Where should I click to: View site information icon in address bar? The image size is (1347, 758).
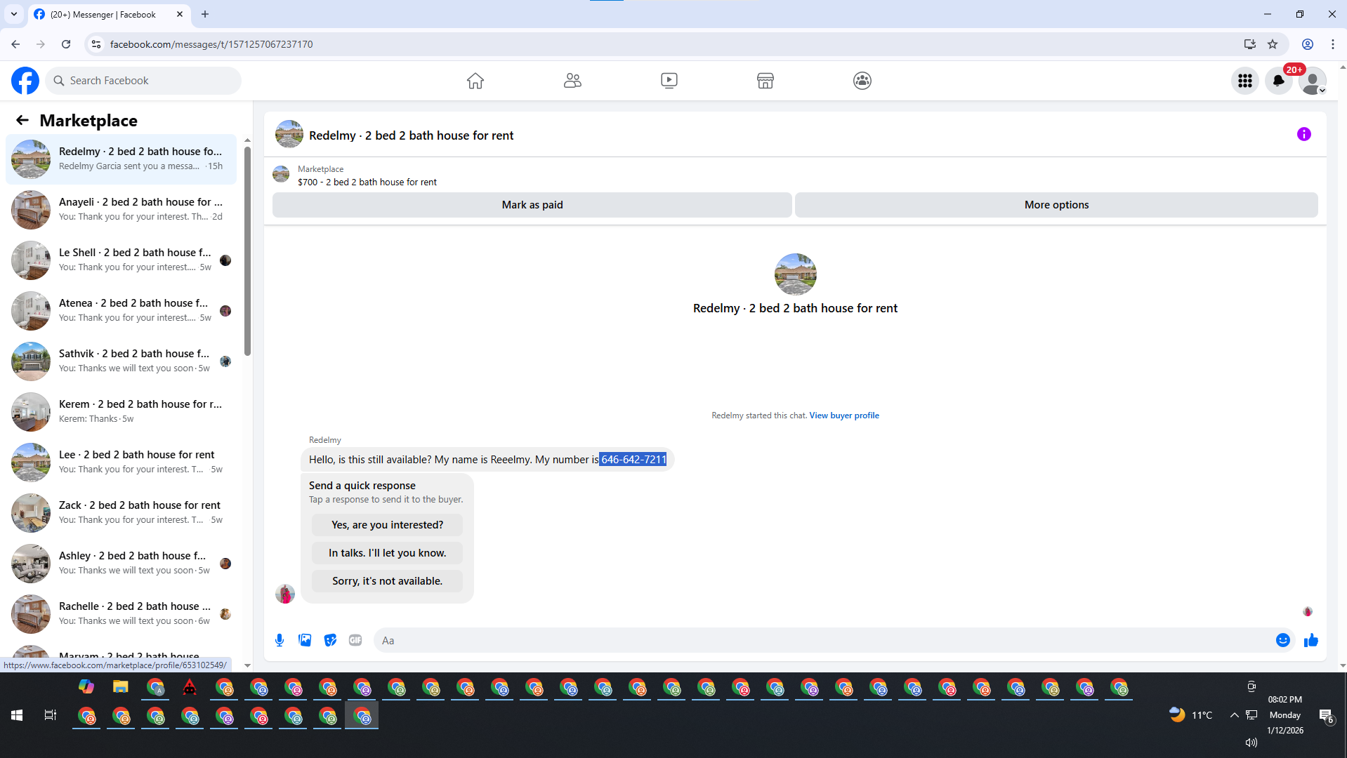click(96, 44)
